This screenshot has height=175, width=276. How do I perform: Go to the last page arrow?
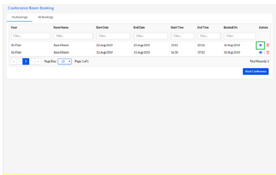[38, 61]
